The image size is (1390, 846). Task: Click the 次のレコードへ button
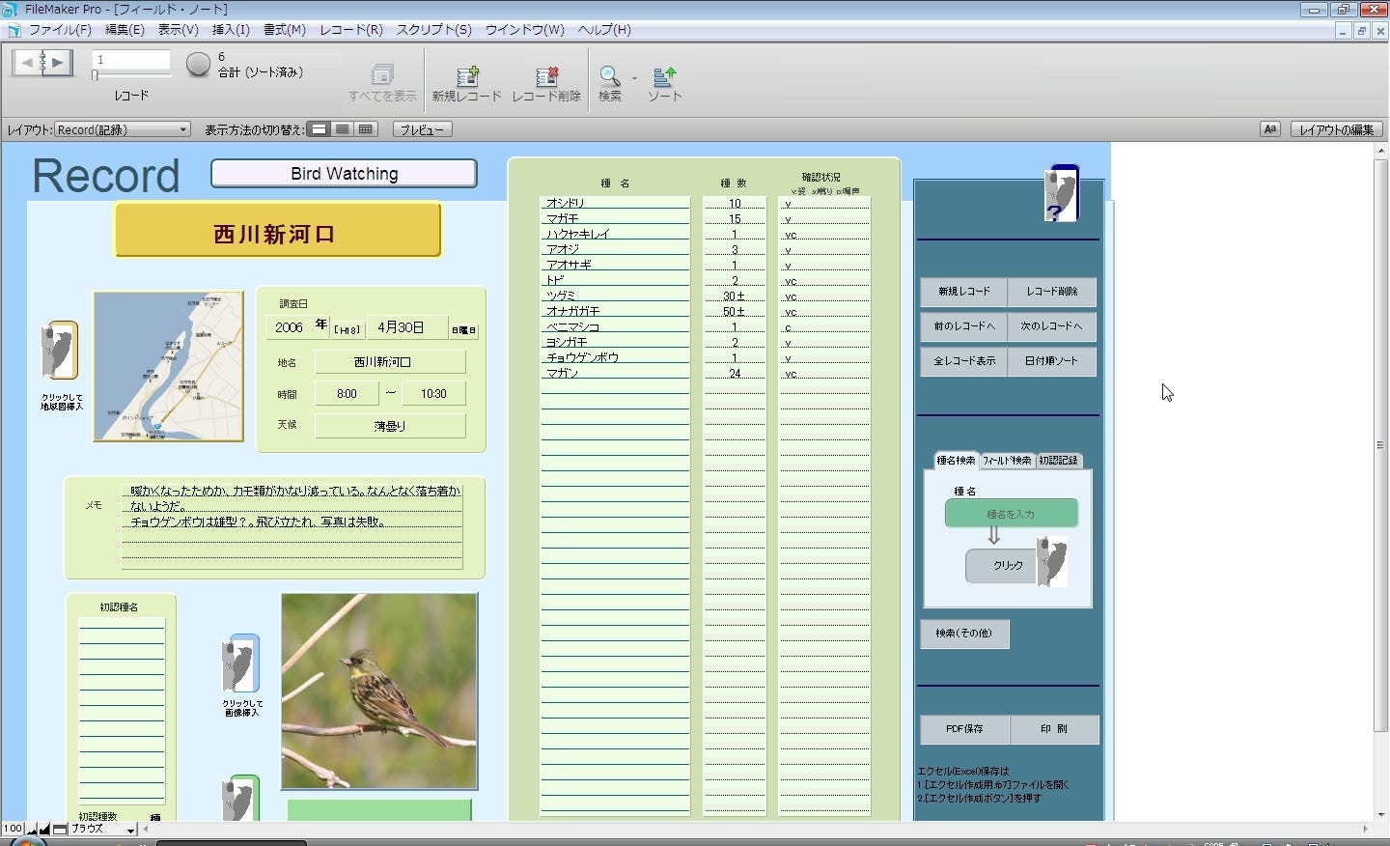(1052, 326)
